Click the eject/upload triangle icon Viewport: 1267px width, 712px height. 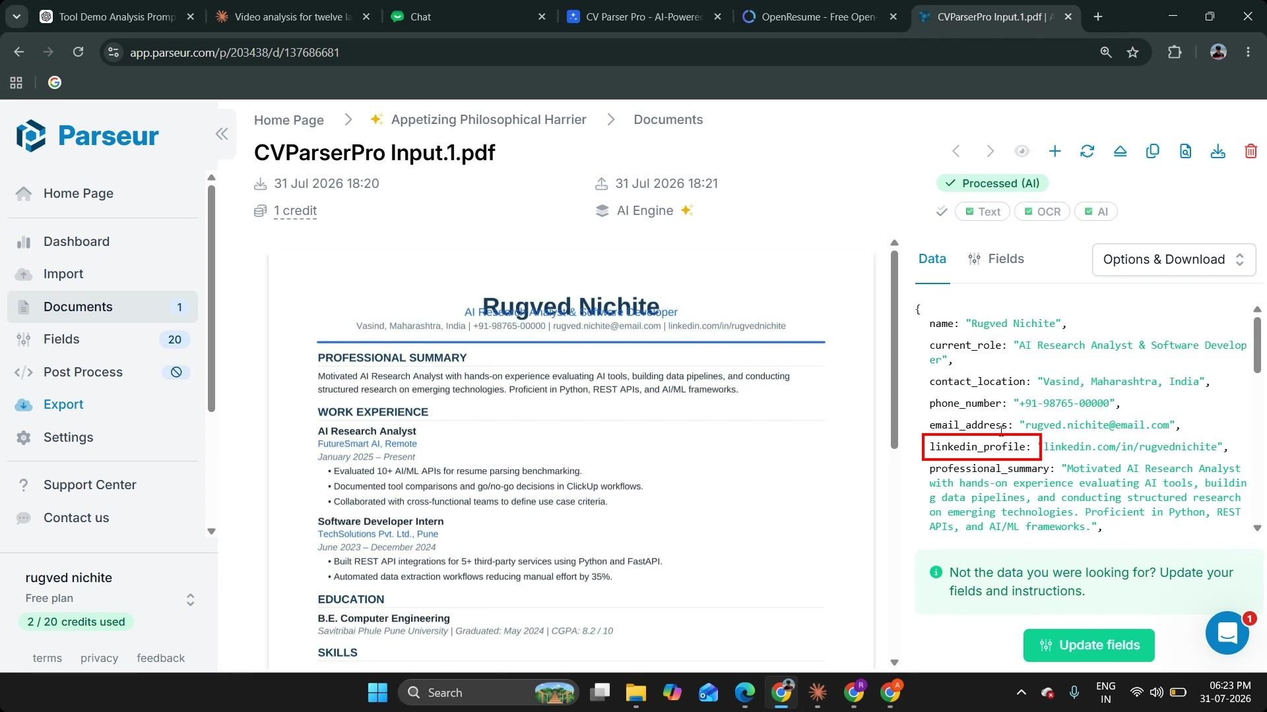coord(1120,152)
